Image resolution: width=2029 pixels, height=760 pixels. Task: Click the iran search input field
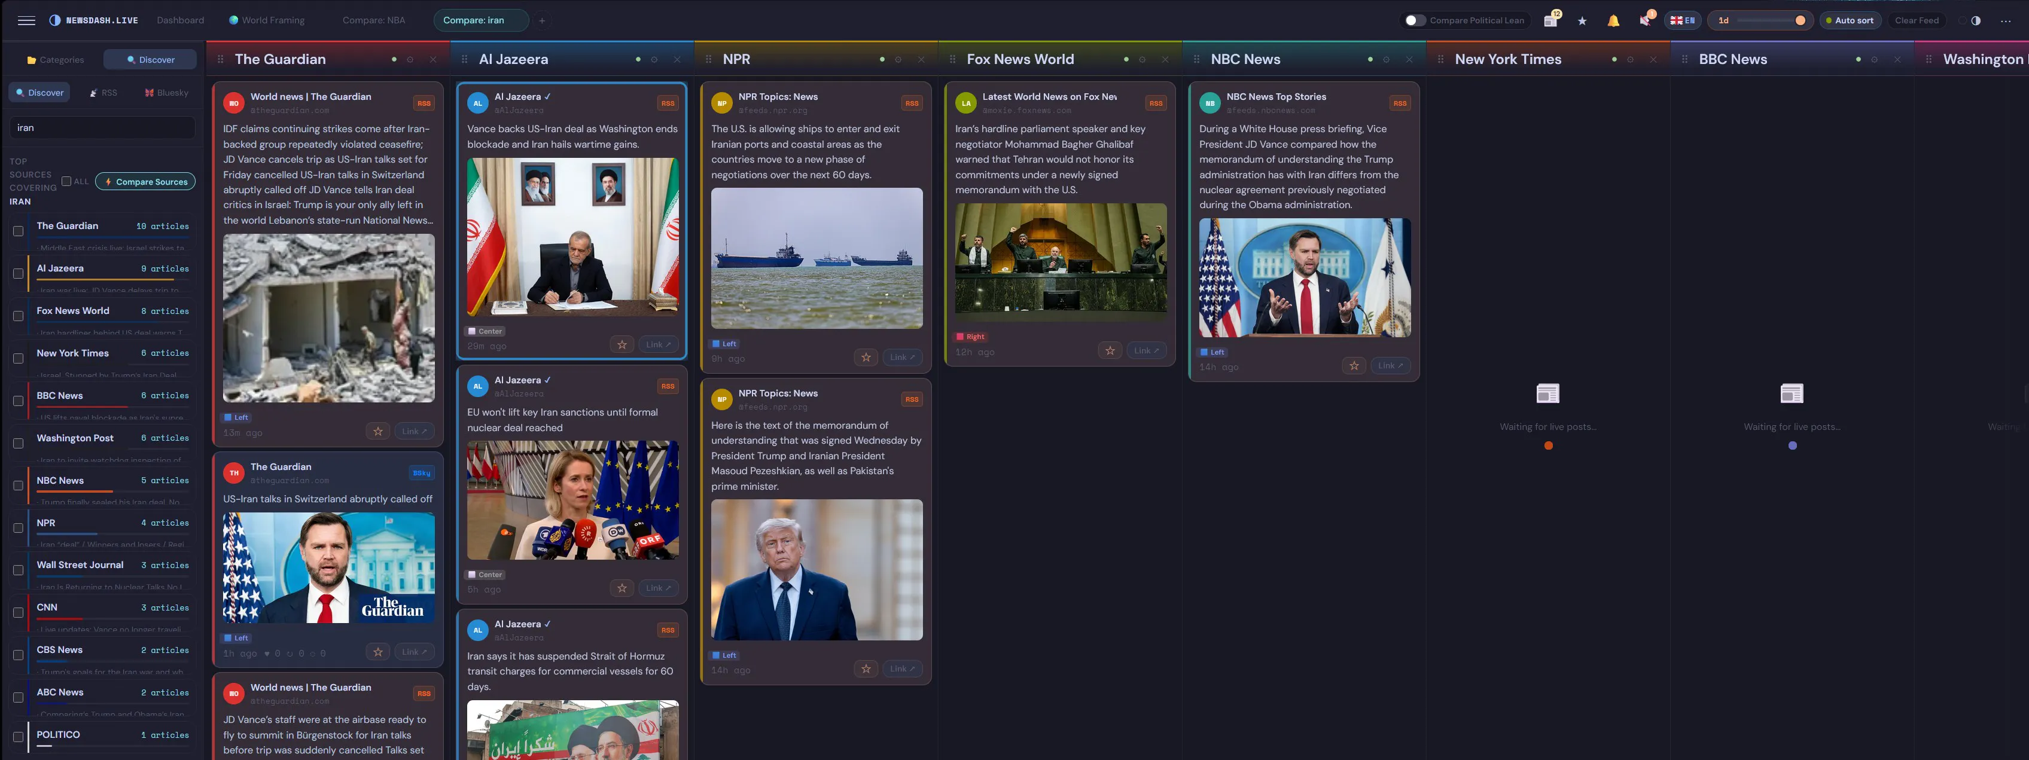pyautogui.click(x=102, y=127)
